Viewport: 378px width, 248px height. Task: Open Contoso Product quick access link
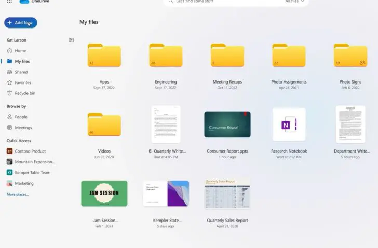point(30,151)
